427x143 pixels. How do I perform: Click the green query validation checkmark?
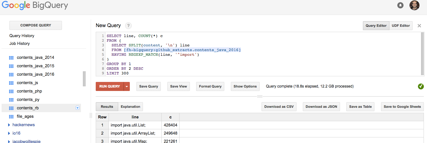tap(421, 86)
